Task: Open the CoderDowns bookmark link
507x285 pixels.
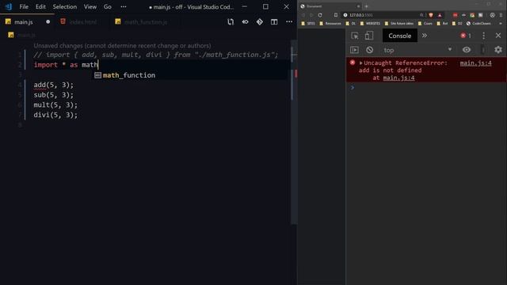Action: pos(478,24)
